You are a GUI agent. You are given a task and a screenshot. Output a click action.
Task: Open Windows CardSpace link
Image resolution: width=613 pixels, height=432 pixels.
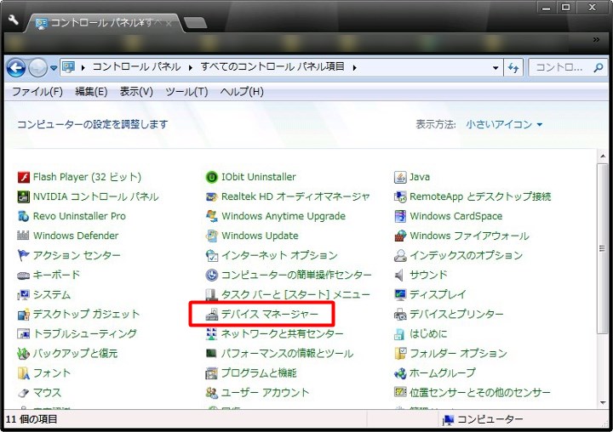(x=455, y=216)
